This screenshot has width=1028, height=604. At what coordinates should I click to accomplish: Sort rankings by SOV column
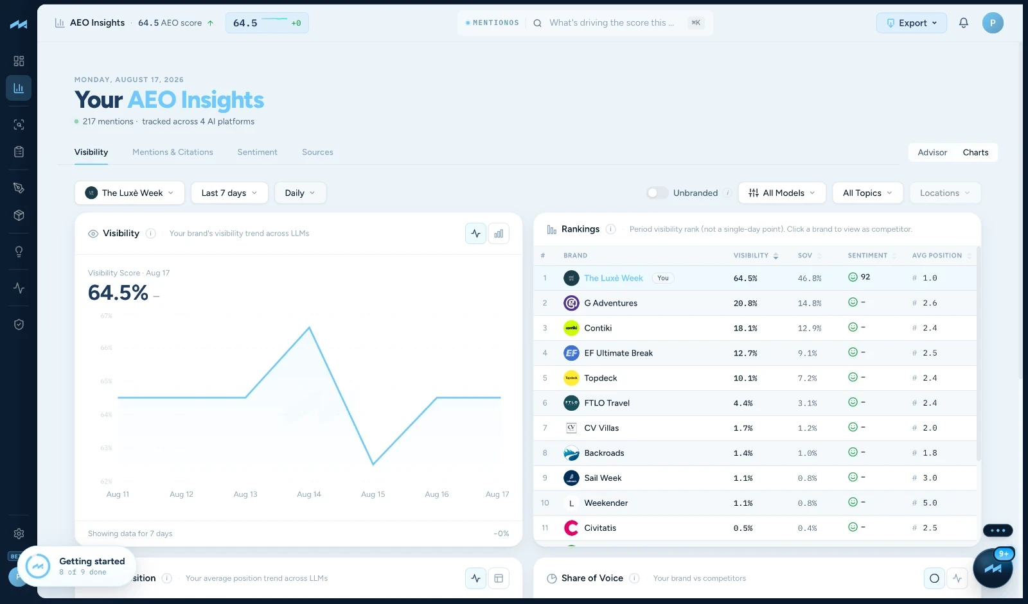pos(809,255)
